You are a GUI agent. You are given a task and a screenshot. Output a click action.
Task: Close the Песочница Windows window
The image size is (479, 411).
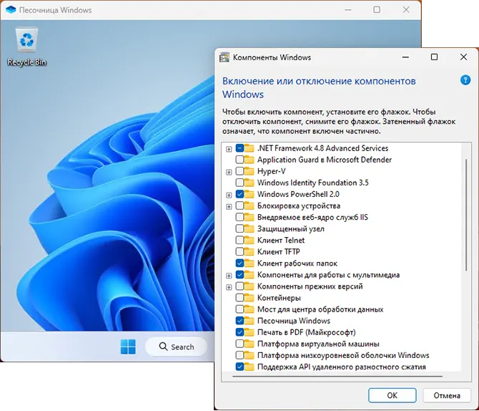tap(406, 10)
